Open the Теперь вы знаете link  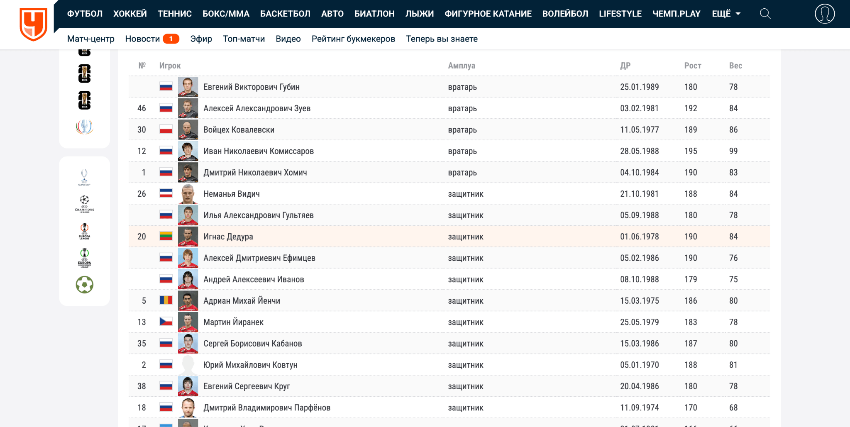(442, 39)
